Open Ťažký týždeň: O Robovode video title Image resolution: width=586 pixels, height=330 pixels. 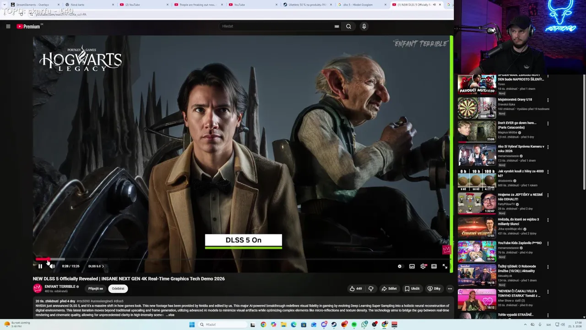[x=517, y=269]
